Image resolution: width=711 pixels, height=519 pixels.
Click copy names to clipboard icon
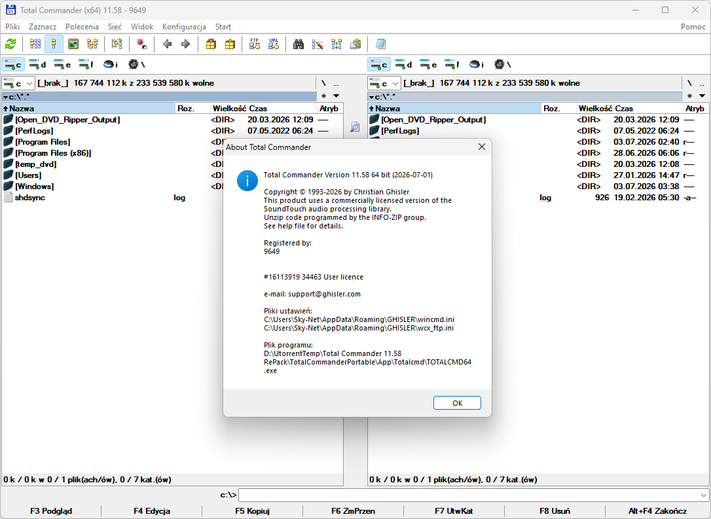[355, 44]
